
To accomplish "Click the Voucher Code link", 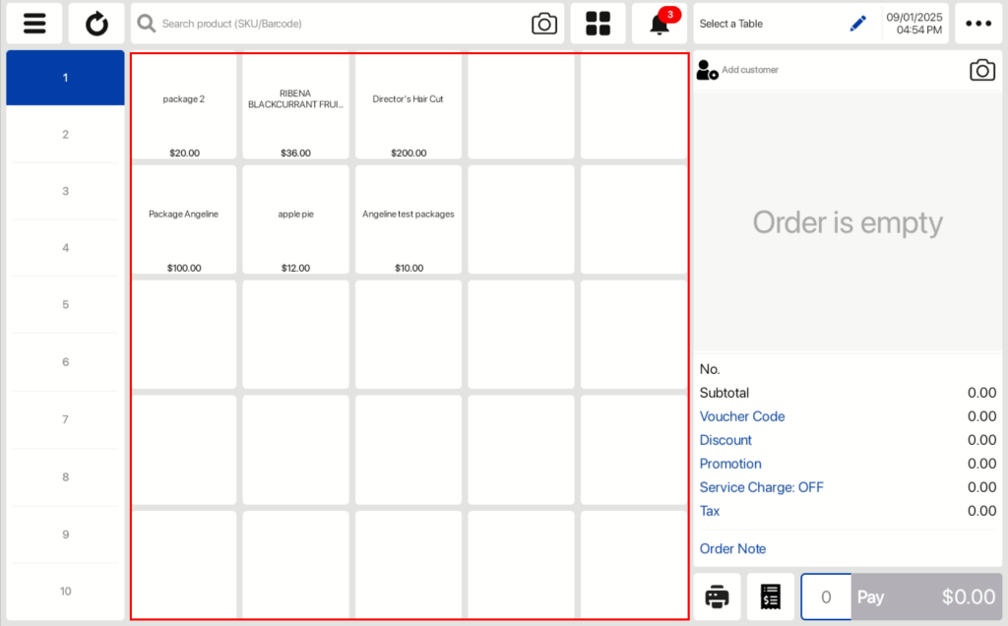I will click(742, 416).
